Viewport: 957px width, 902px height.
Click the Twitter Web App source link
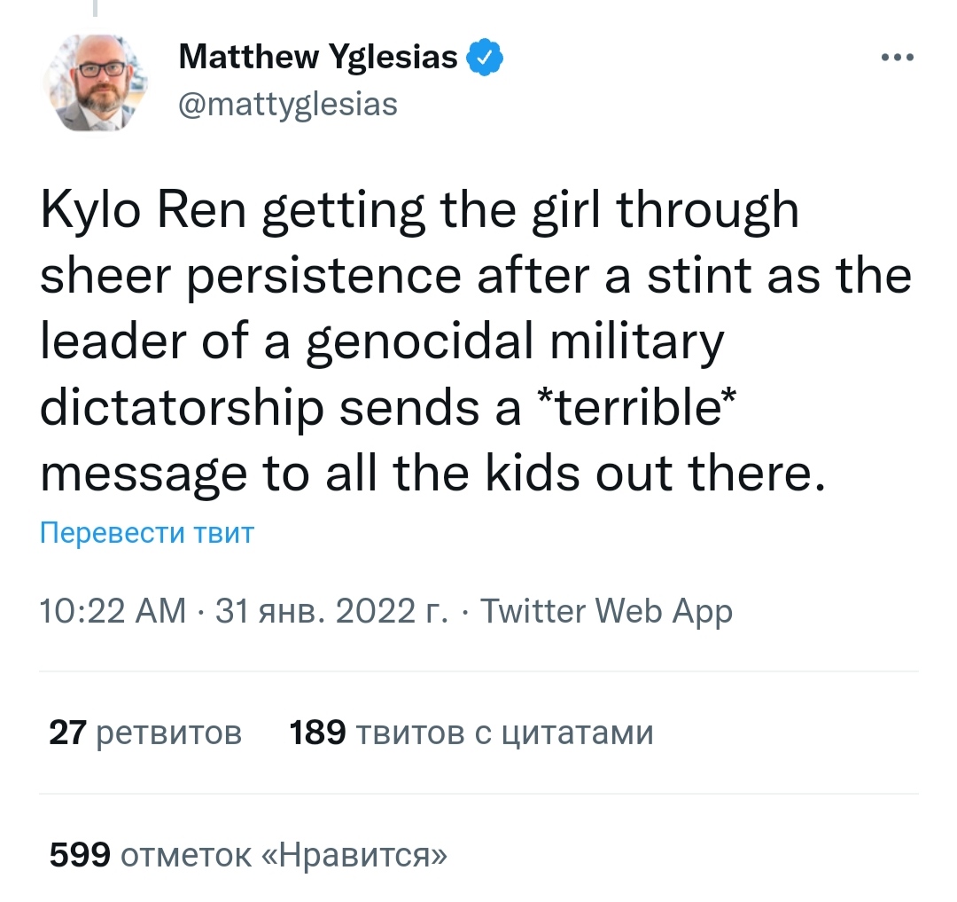pos(607,611)
